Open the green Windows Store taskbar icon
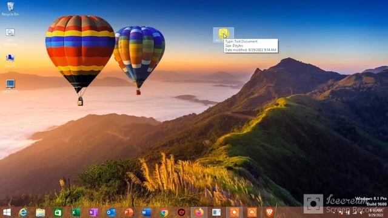388x218 pixels. click(x=58, y=213)
